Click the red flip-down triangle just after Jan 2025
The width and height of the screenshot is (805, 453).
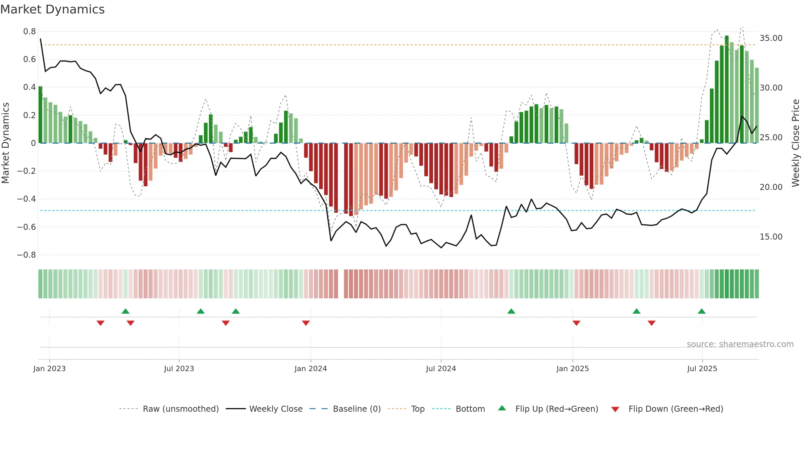576,323
